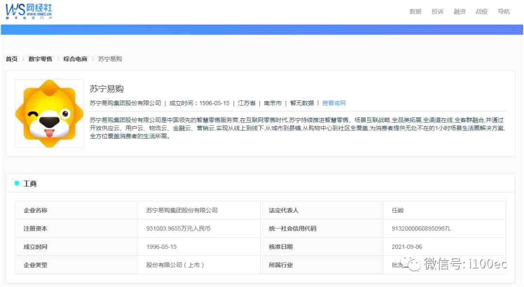Go to 首页 in the breadcrumb

[12, 59]
